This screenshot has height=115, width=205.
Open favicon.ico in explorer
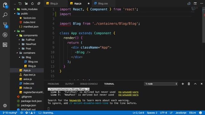coord(27,18)
